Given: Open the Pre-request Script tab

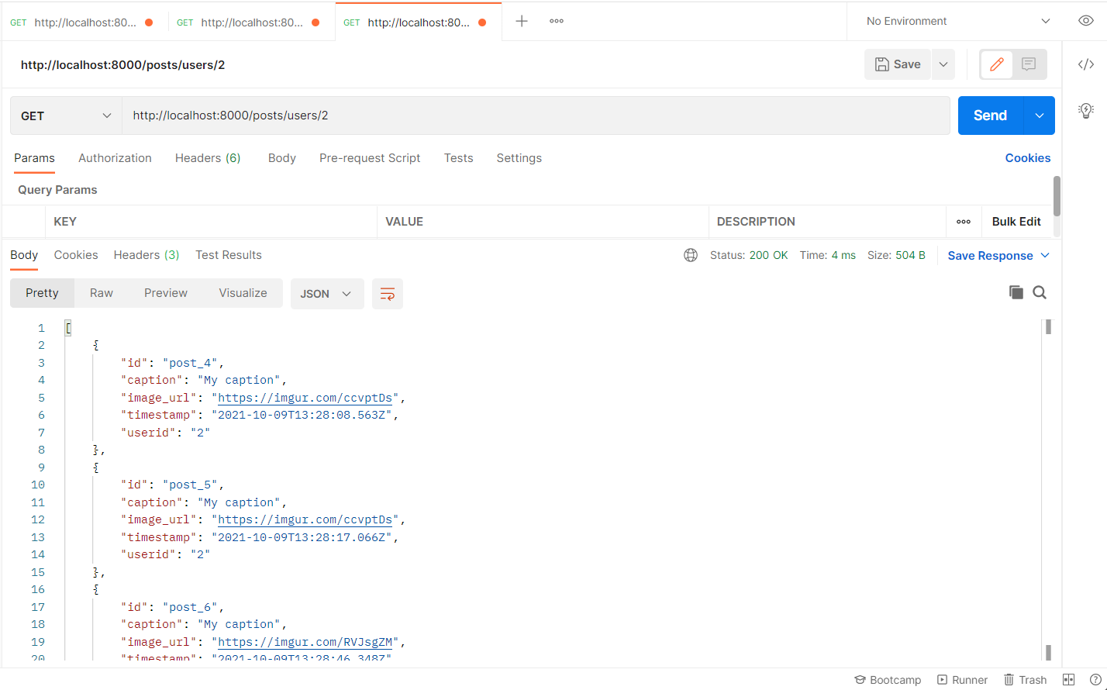Looking at the screenshot, I should tap(370, 158).
